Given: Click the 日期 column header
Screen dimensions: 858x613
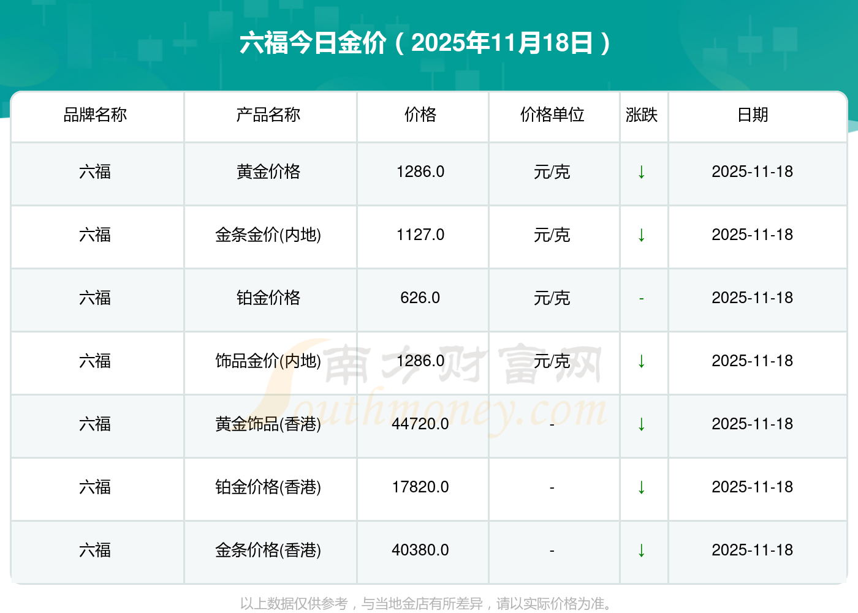Looking at the screenshot, I should tap(753, 115).
